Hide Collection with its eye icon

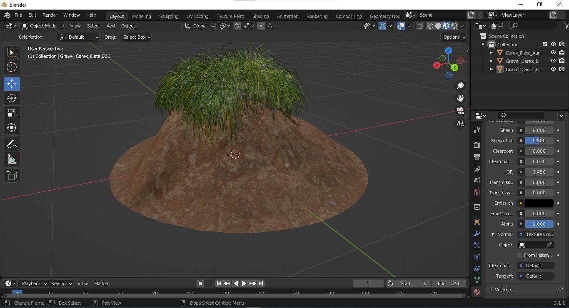pos(553,44)
